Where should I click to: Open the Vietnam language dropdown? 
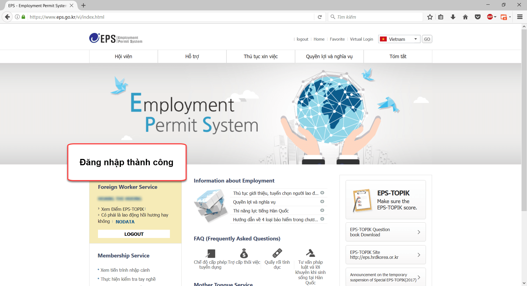point(399,39)
